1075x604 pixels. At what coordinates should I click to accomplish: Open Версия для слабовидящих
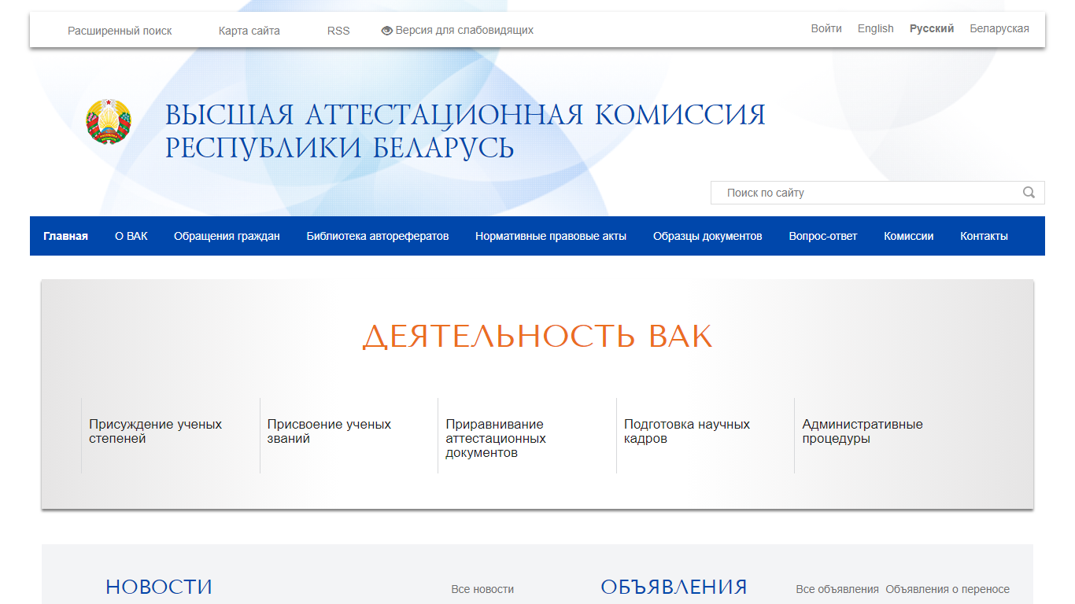click(464, 30)
